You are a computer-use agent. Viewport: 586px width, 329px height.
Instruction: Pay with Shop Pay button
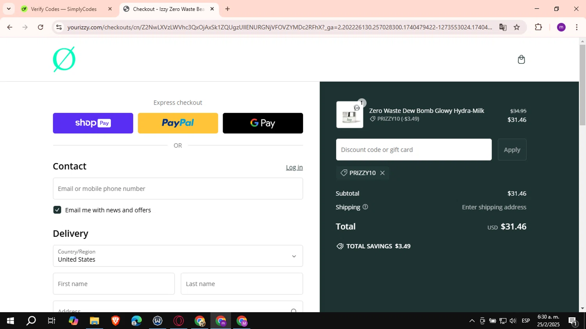[x=93, y=123]
